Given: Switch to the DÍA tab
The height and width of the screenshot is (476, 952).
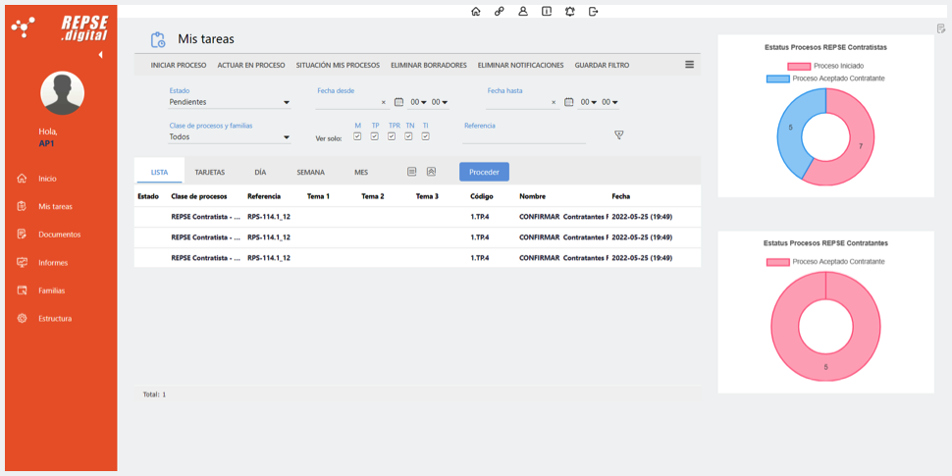Looking at the screenshot, I should (x=260, y=173).
